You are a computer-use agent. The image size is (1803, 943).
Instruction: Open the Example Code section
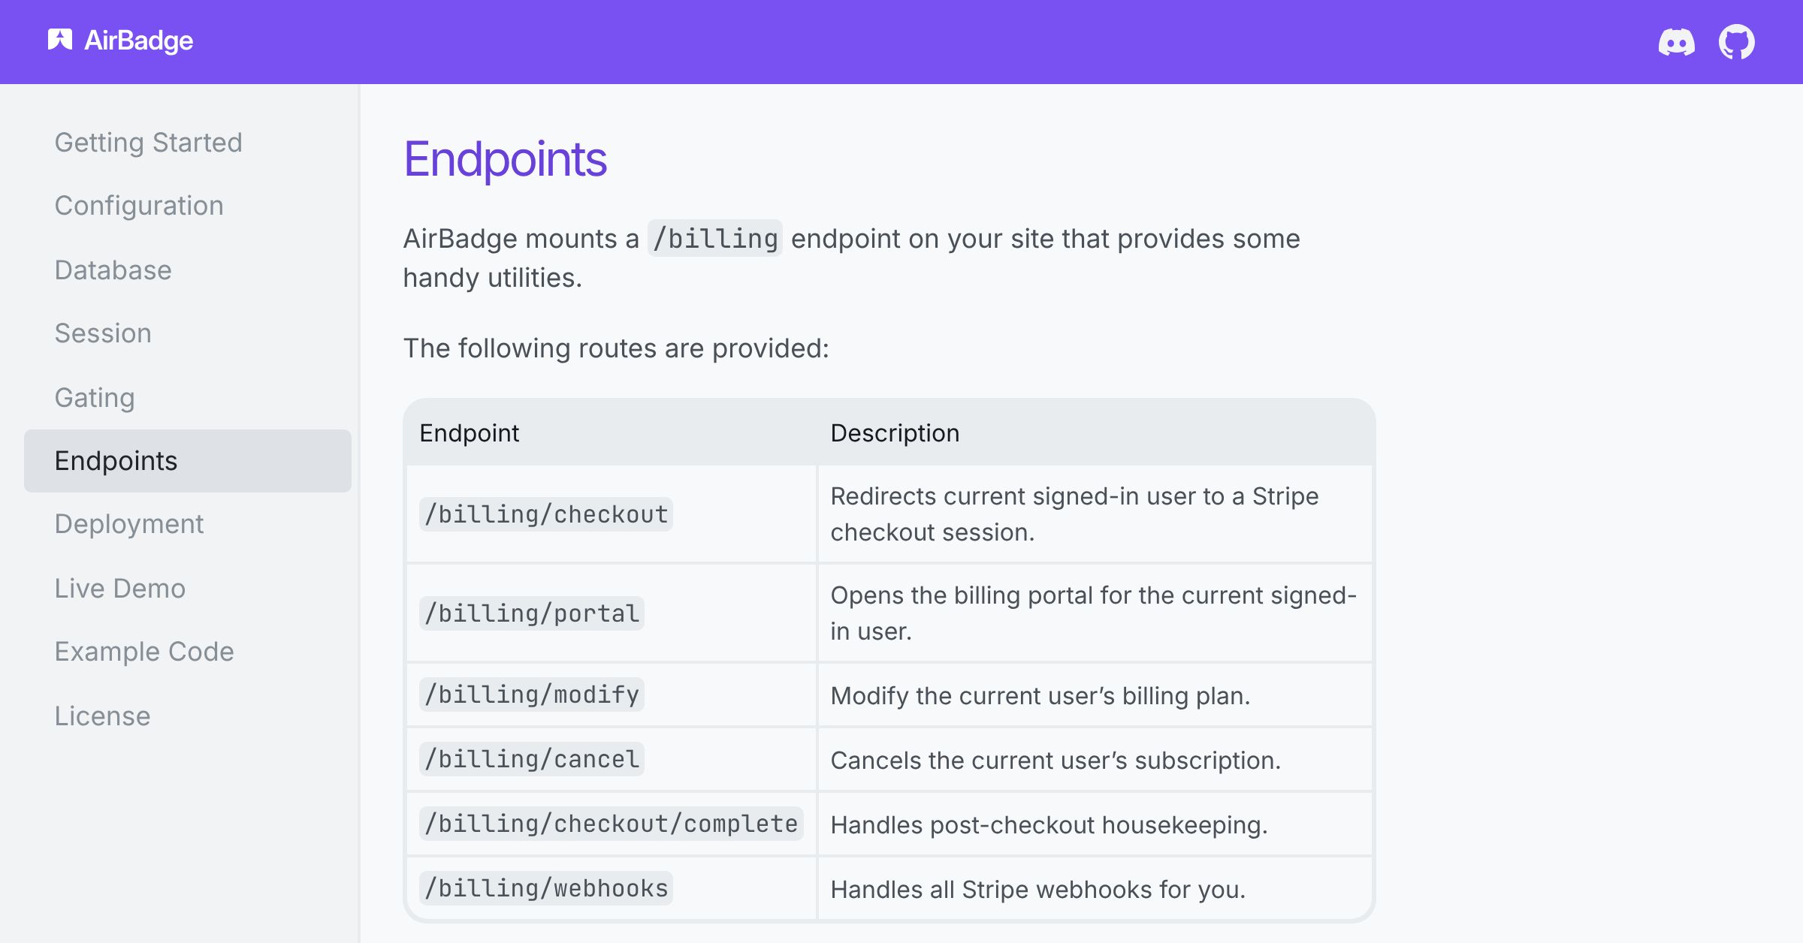144,652
